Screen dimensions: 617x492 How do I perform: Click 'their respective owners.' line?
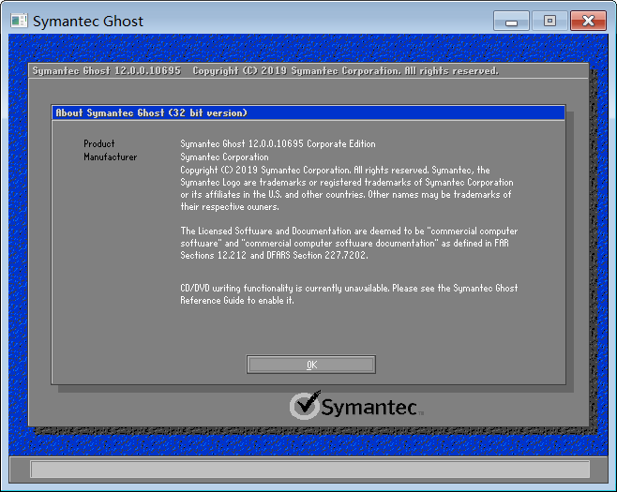[x=230, y=207]
